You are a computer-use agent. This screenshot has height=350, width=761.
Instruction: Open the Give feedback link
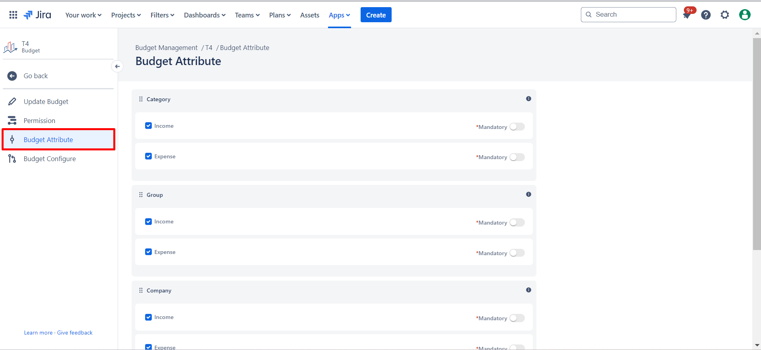click(x=75, y=333)
